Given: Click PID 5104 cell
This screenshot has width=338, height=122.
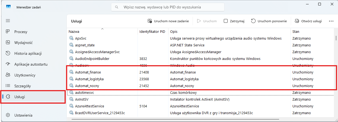Looking at the screenshot, I should [x=143, y=106].
